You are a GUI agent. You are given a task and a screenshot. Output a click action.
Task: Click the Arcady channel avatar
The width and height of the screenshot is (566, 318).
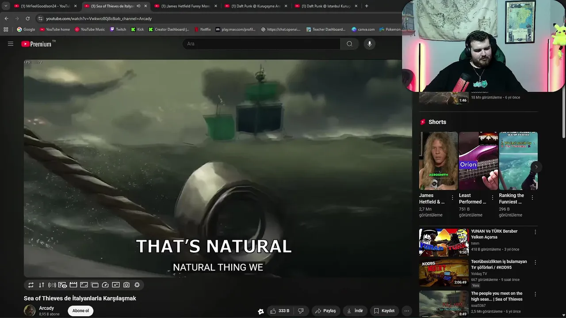(x=30, y=310)
